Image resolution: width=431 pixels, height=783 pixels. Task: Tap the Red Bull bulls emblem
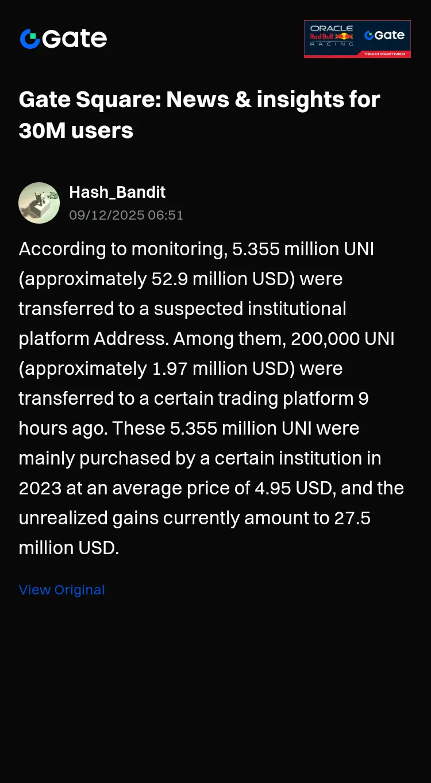(344, 36)
